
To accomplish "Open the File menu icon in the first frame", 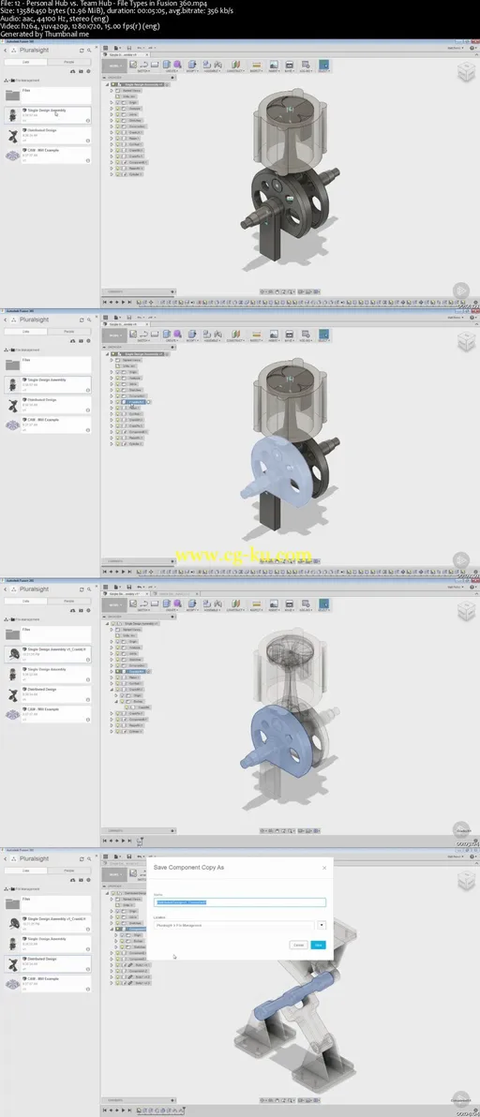I will [116, 48].
